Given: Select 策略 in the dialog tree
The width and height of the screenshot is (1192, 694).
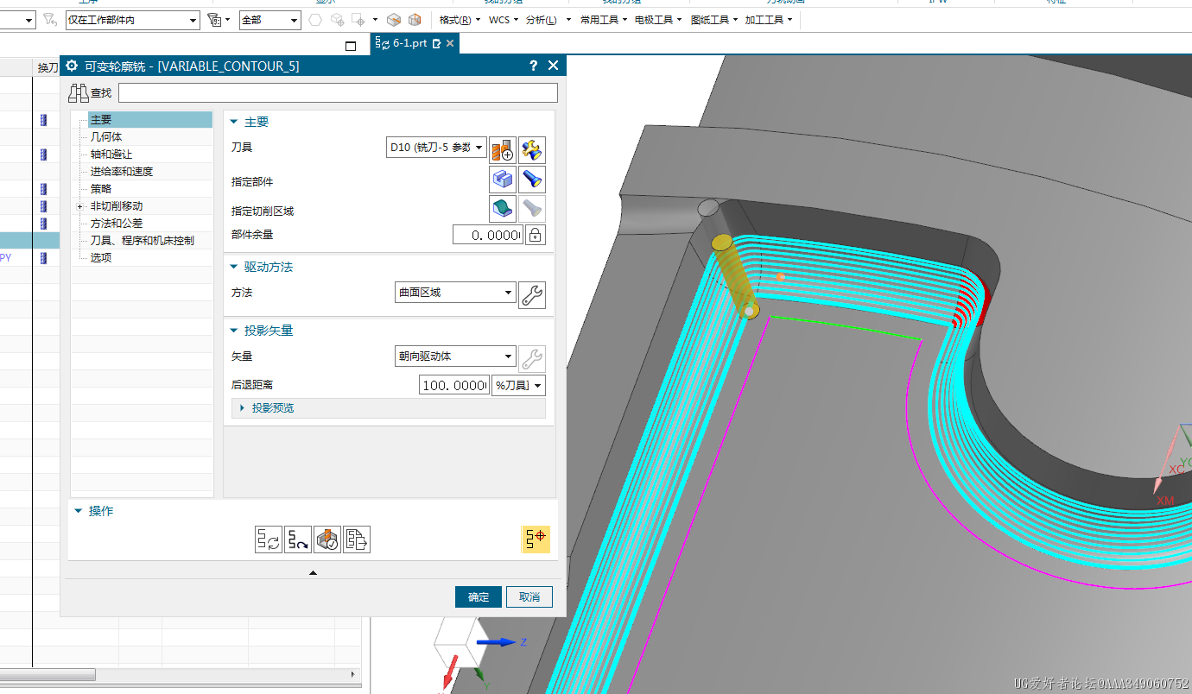Looking at the screenshot, I should [101, 189].
